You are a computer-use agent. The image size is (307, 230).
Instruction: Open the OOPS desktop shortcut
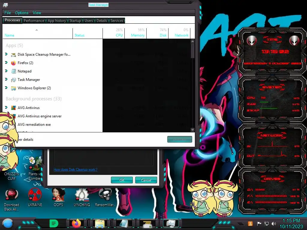(58, 198)
